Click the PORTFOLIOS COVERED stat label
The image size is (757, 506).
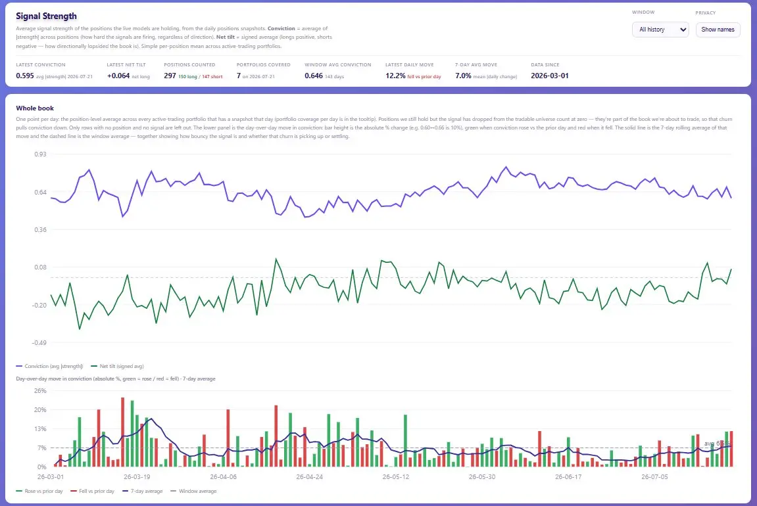[x=264, y=64]
